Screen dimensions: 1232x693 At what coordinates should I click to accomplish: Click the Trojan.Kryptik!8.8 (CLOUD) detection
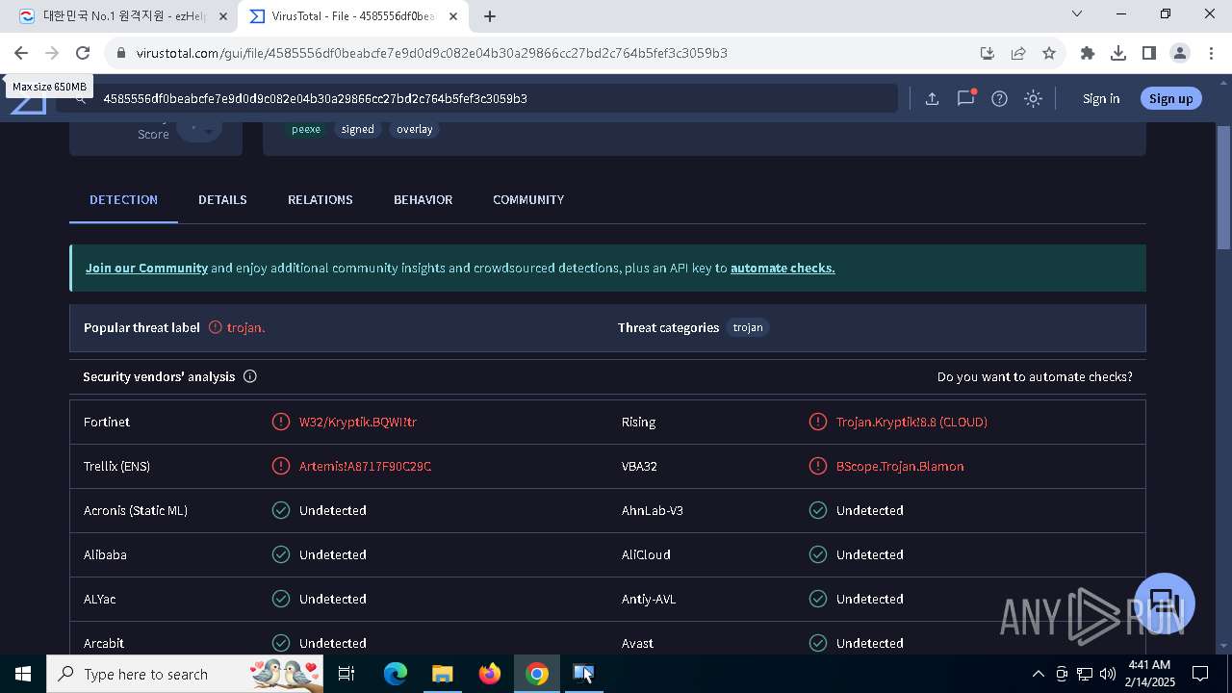coord(911,422)
